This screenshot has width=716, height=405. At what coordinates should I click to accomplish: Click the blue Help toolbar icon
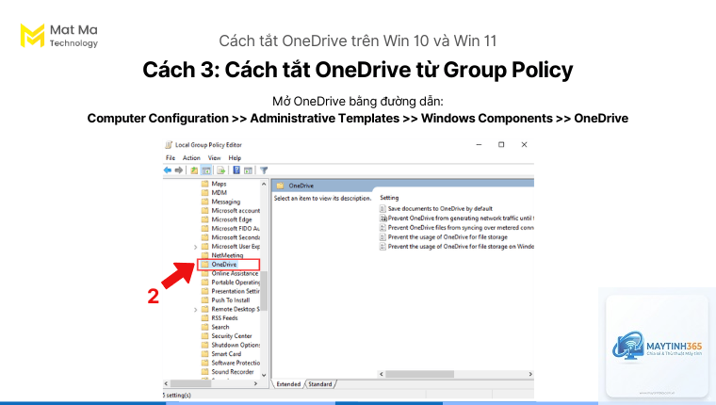pos(236,170)
